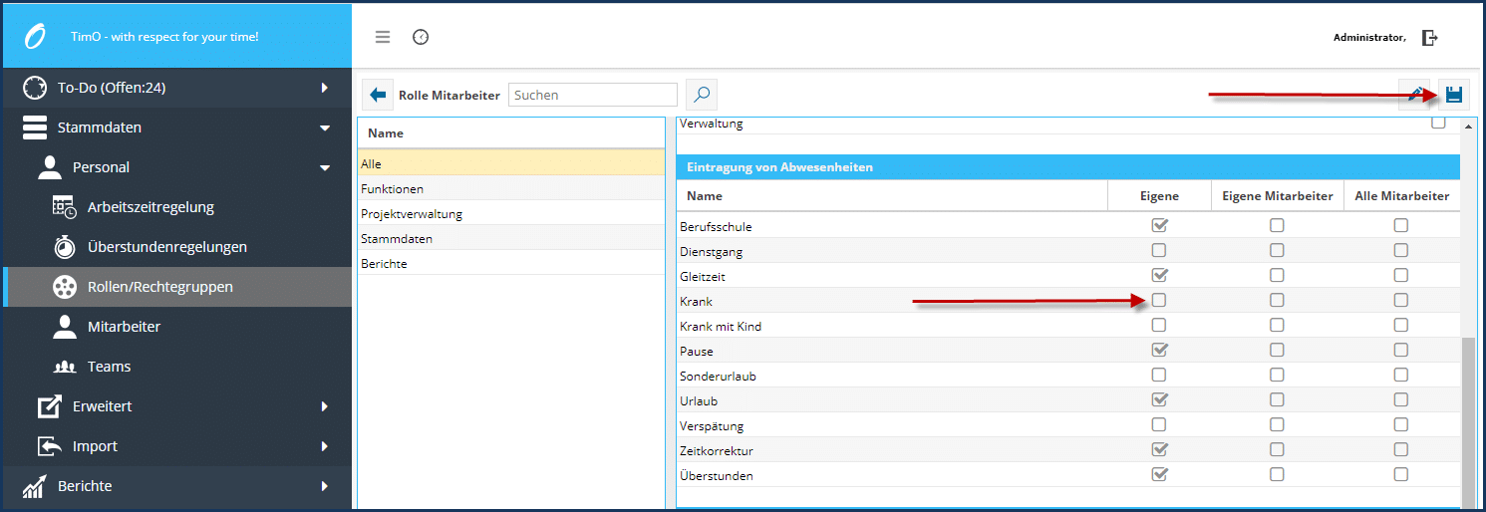Expand the Berichte menu arrow
The height and width of the screenshot is (512, 1486).
(324, 486)
